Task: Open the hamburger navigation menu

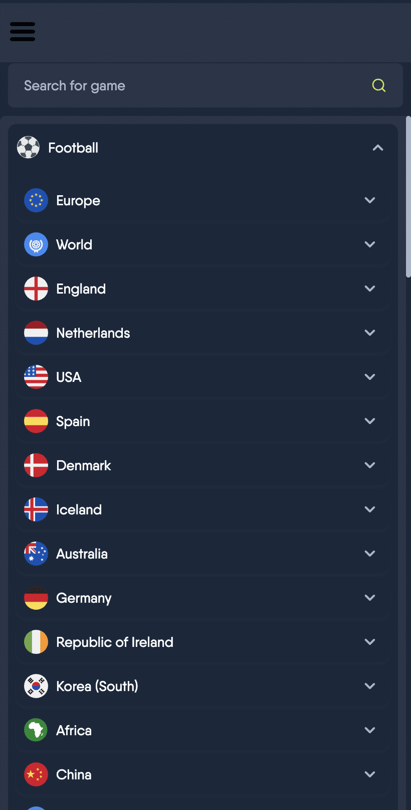Action: (x=22, y=31)
